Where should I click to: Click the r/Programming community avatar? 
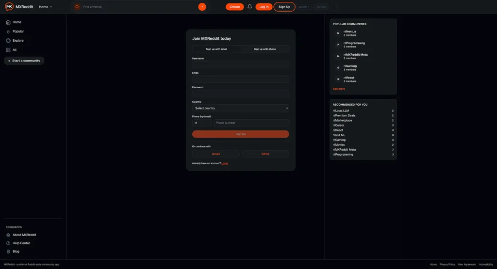pyautogui.click(x=338, y=45)
